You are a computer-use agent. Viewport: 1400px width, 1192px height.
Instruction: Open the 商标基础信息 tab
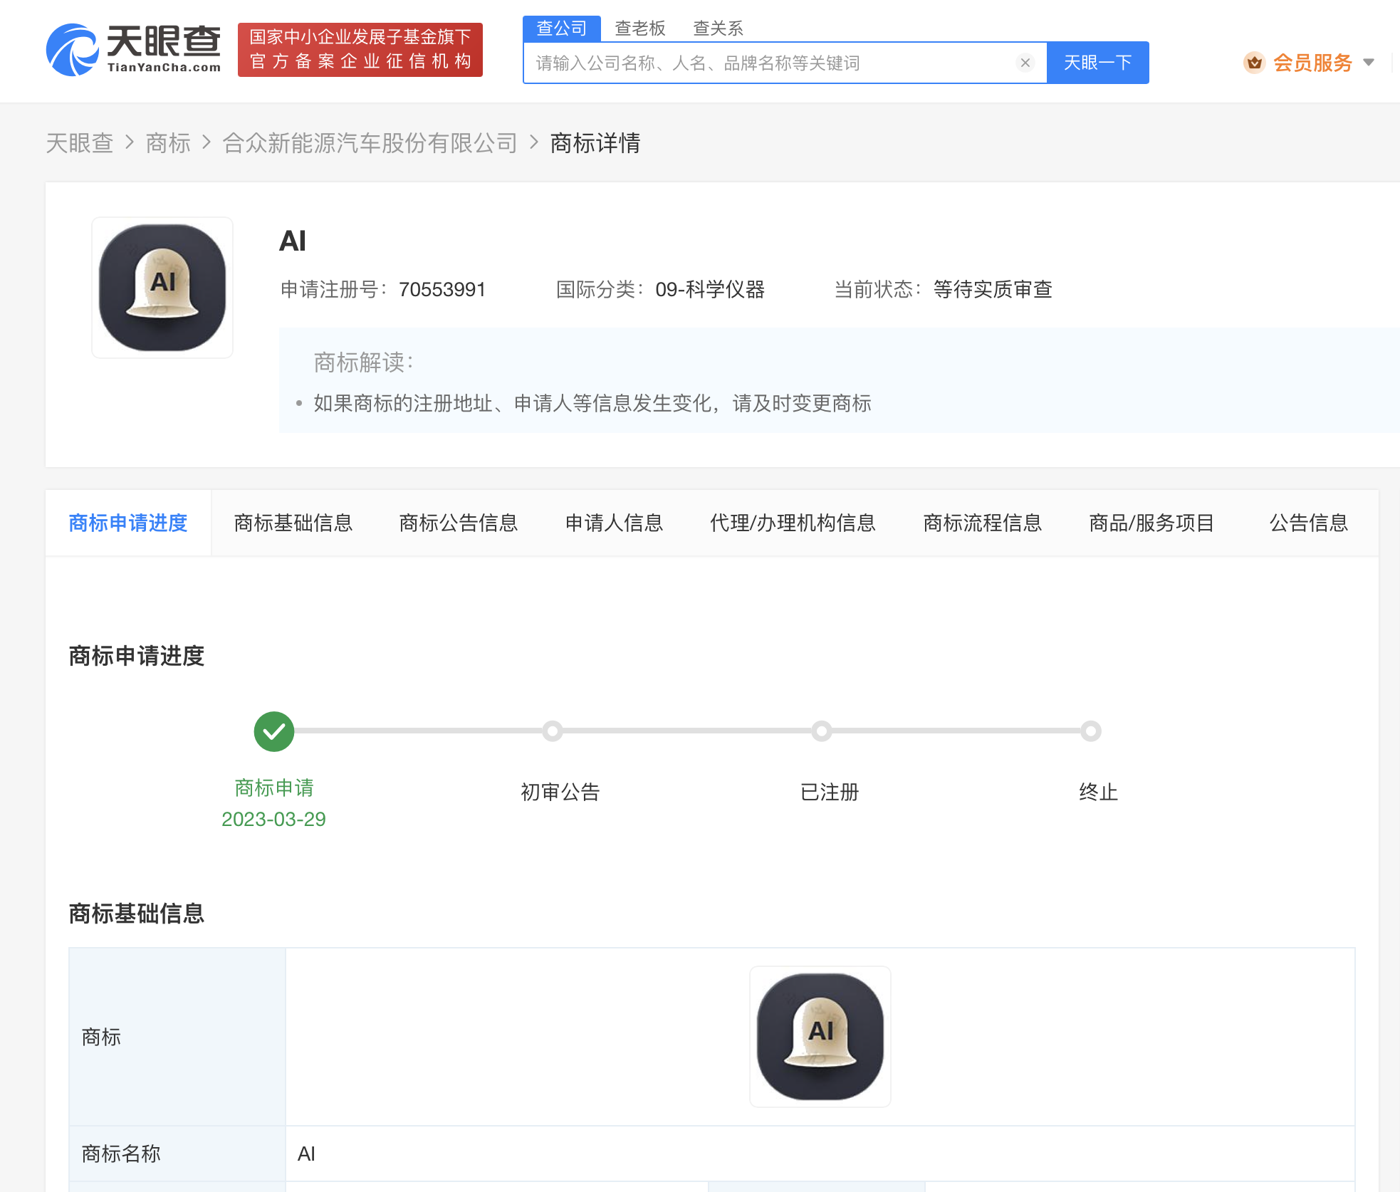293,523
